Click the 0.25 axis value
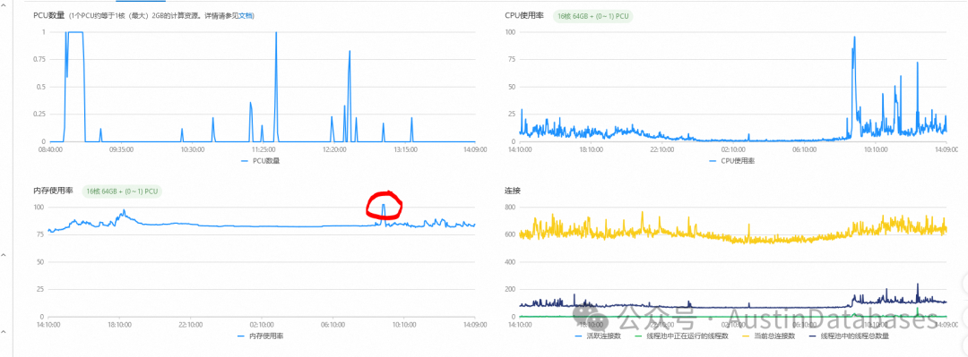 point(39,114)
